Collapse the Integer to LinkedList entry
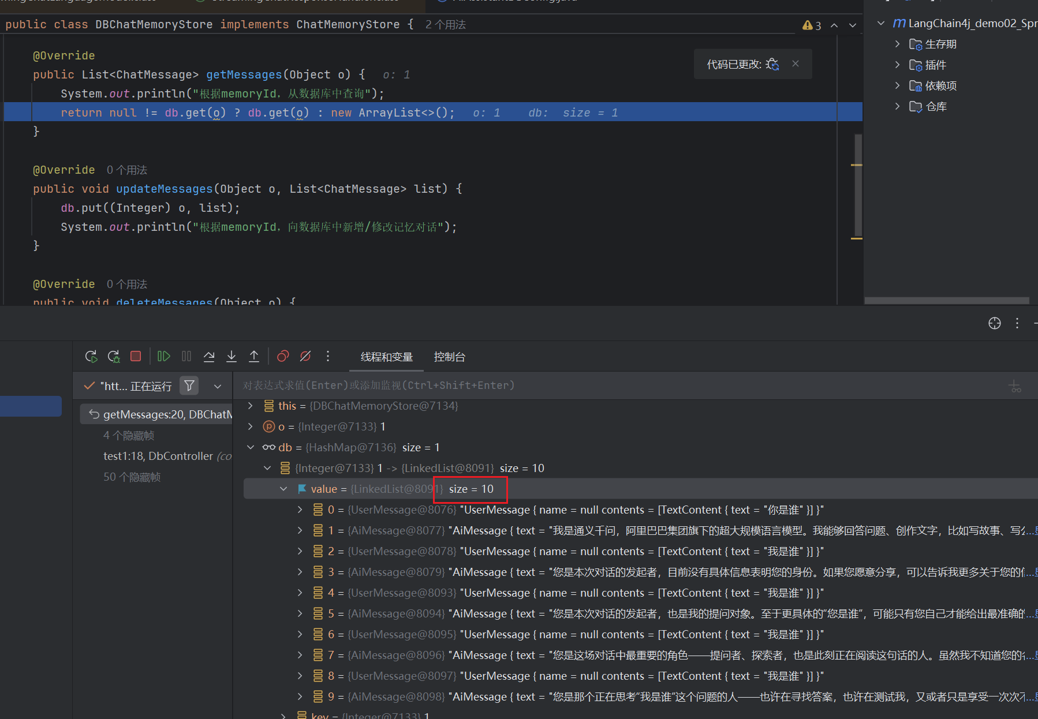Screen dimensions: 1038x719 (267, 468)
